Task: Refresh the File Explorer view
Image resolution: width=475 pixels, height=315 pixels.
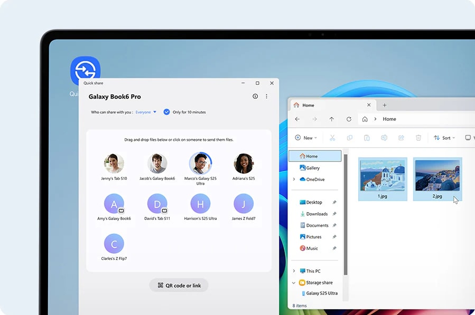Action: [349, 119]
